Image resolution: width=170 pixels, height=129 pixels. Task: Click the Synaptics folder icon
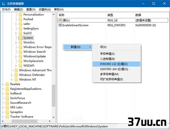pyautogui.click(x=7, y=112)
